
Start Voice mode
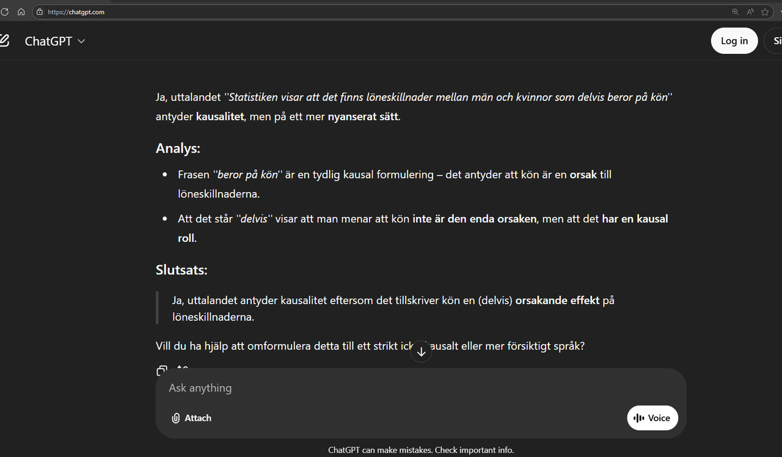coord(652,418)
